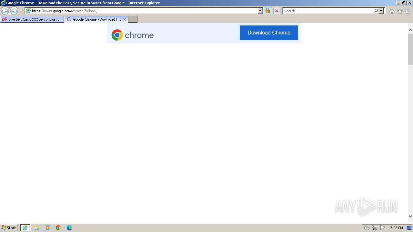Click the Search box
This screenshot has width=413, height=232.
[x=328, y=11]
